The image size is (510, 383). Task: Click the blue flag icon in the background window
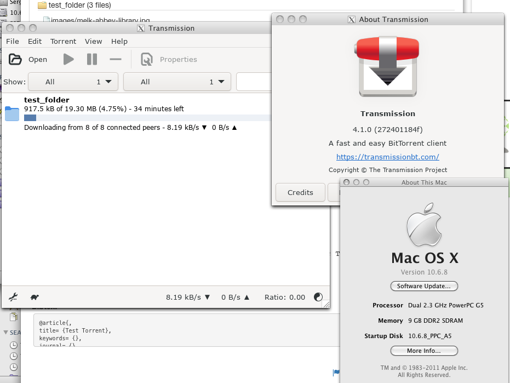click(336, 372)
